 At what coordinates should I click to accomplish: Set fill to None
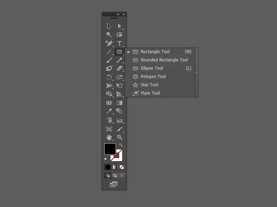[x=122, y=167]
